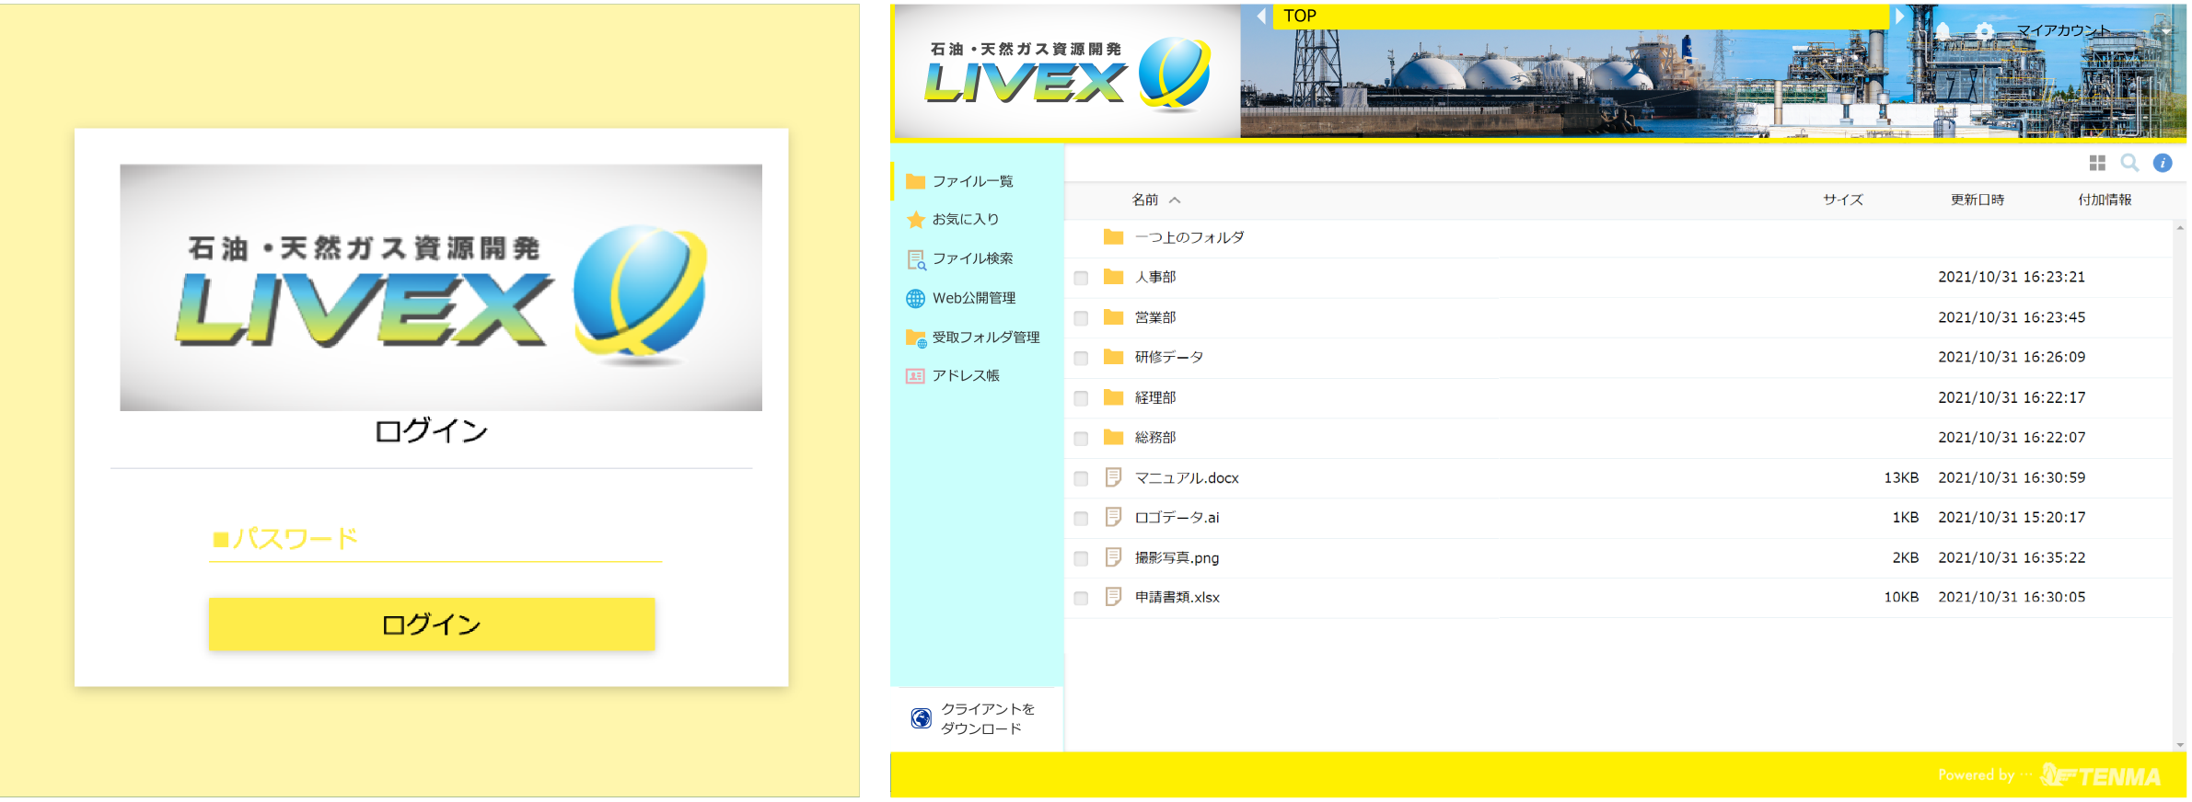Click the client download globe icon
The width and height of the screenshot is (2192, 802).
coord(921,718)
